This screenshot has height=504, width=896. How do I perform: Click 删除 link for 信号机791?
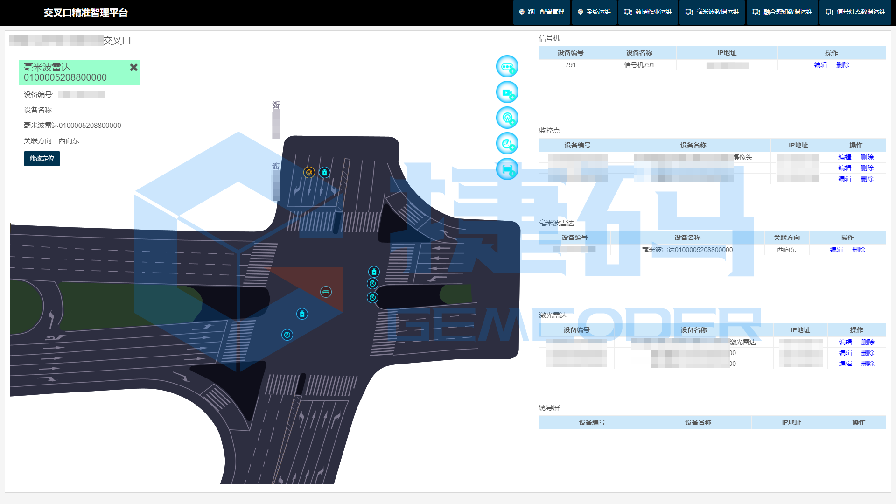[843, 65]
